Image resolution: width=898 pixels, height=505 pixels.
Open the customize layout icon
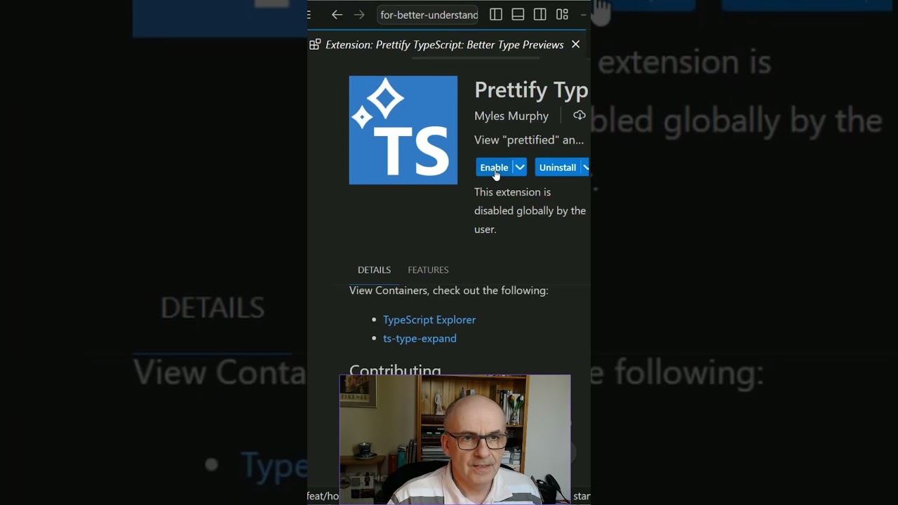562,15
